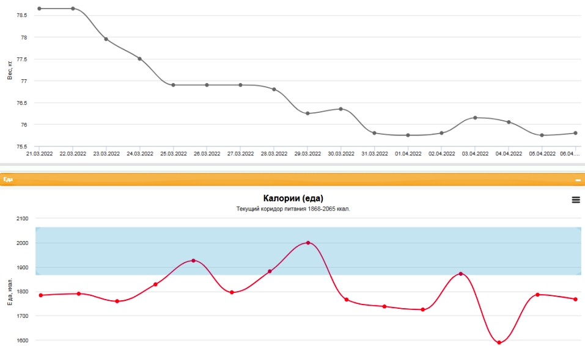Screen dimensions: 585x346
Task: Click the 01.04.2022 x-axis date label
Action: pos(408,154)
